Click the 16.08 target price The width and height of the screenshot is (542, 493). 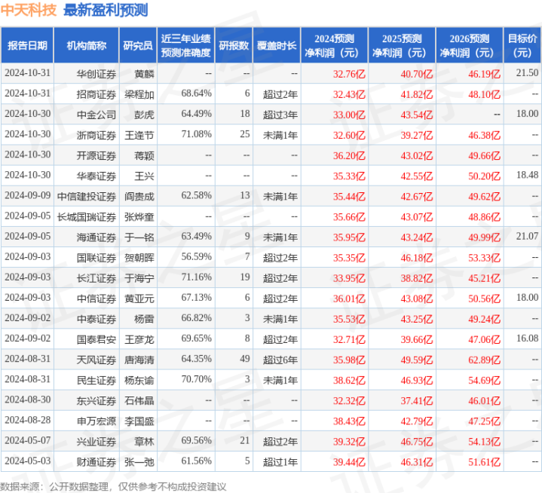coord(527,338)
